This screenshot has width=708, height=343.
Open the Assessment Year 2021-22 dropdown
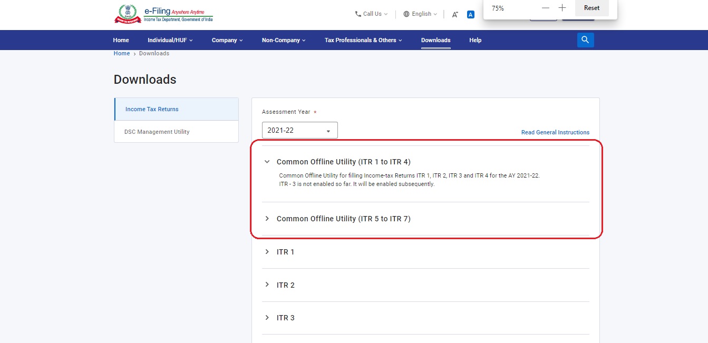tap(299, 130)
